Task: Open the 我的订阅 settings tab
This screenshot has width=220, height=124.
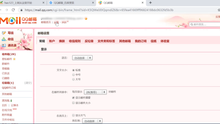Action: tap(141, 41)
